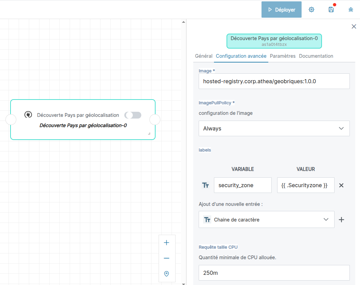Switch to the Documentation tab
This screenshot has width=360, height=285.
coord(316,56)
